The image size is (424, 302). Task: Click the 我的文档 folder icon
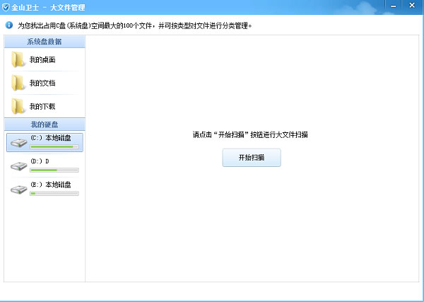point(18,83)
